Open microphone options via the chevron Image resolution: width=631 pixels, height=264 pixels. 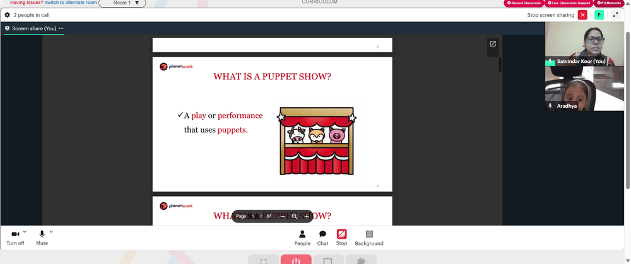pos(51,231)
